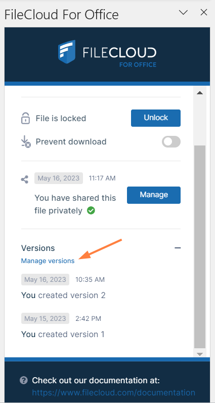Select the version 2 created entry
The height and width of the screenshot is (403, 215).
point(63,295)
